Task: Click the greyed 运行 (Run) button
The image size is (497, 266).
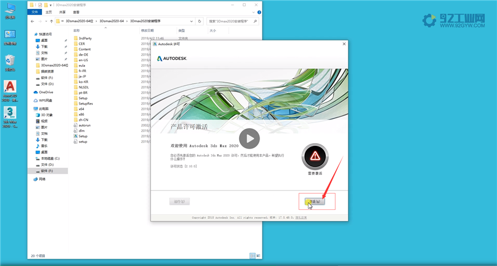Action: click(x=179, y=202)
